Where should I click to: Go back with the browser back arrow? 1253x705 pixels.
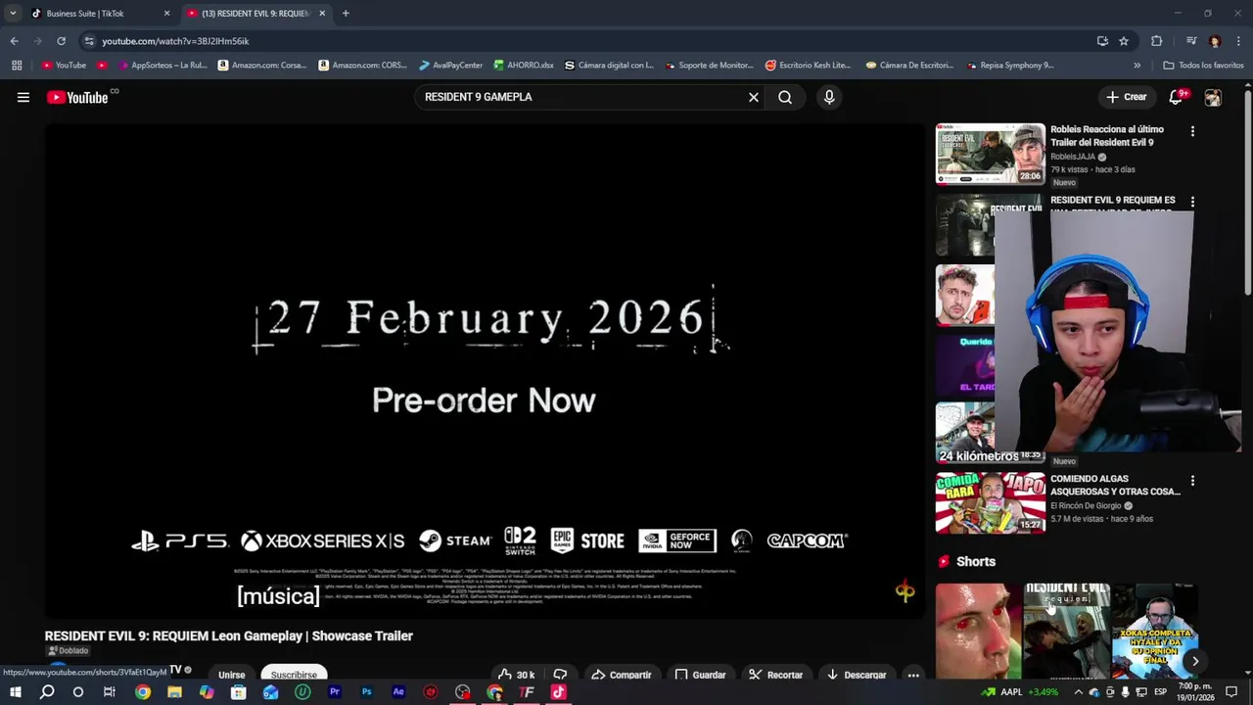[14, 41]
